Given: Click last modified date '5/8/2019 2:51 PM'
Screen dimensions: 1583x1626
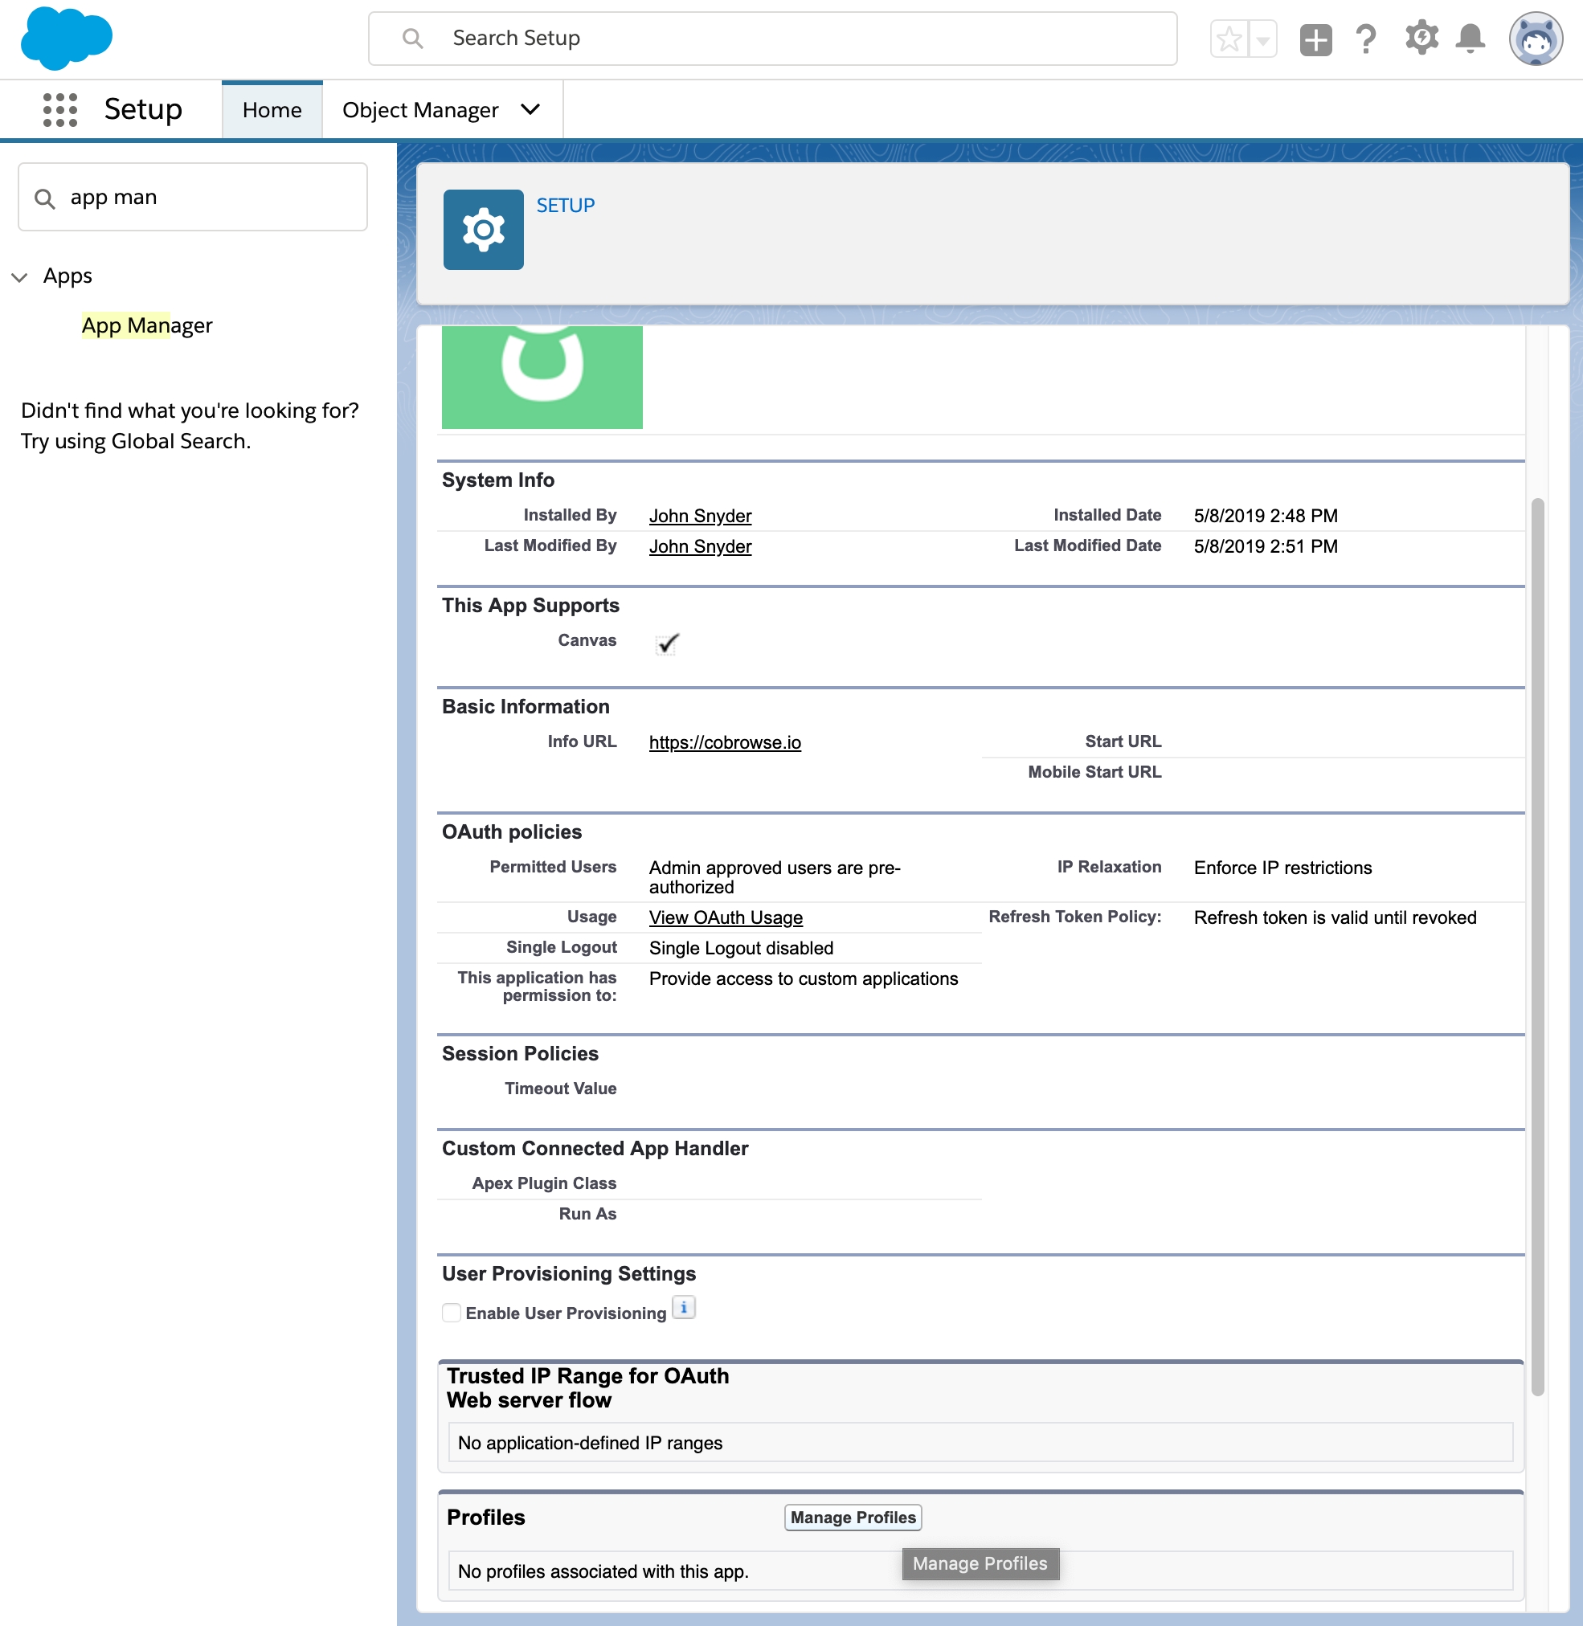Looking at the screenshot, I should point(1266,547).
